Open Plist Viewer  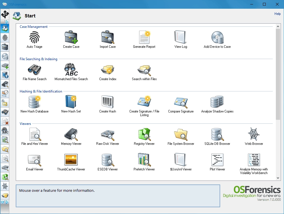[217, 162]
